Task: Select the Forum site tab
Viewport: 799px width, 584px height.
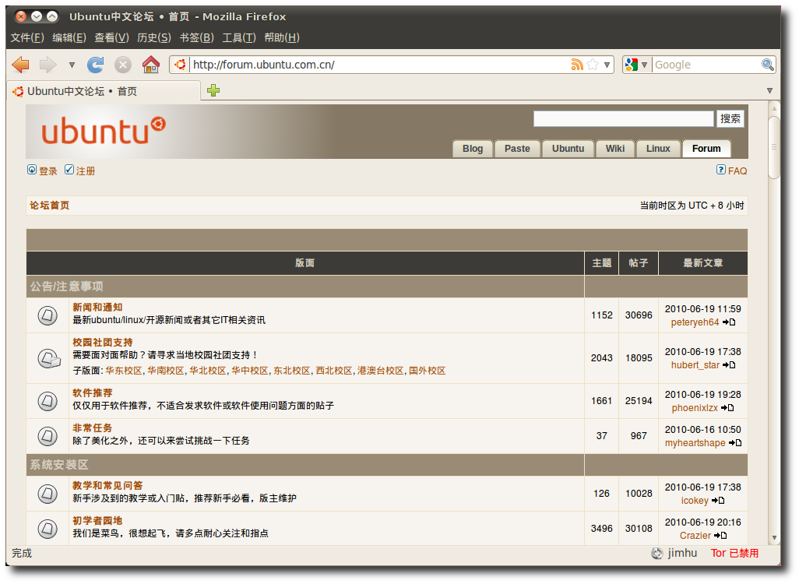Action: click(x=706, y=149)
